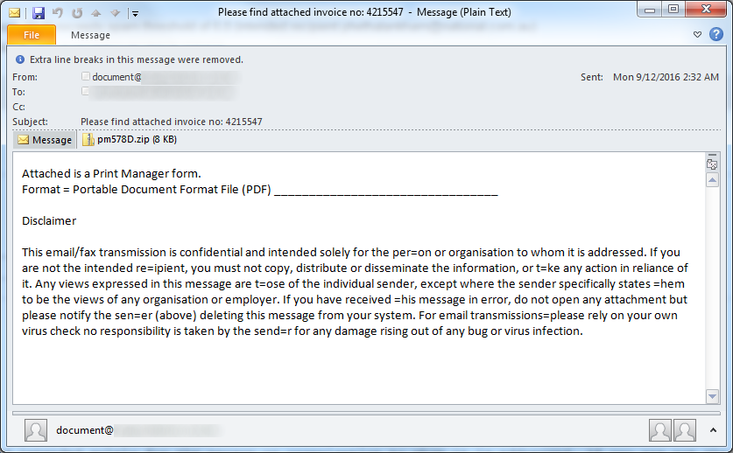Click the Undo arrow icon
Screen dimensions: 733x453
click(57, 13)
